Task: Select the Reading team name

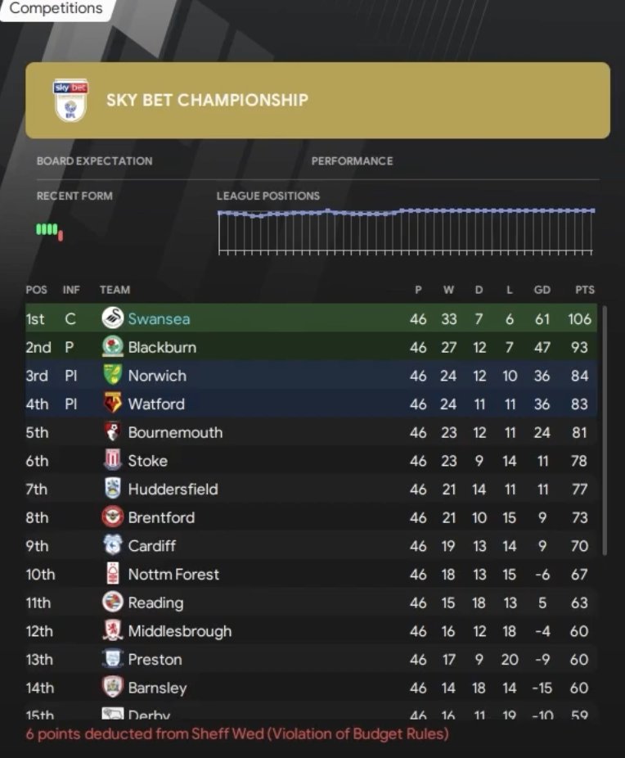Action: [155, 602]
